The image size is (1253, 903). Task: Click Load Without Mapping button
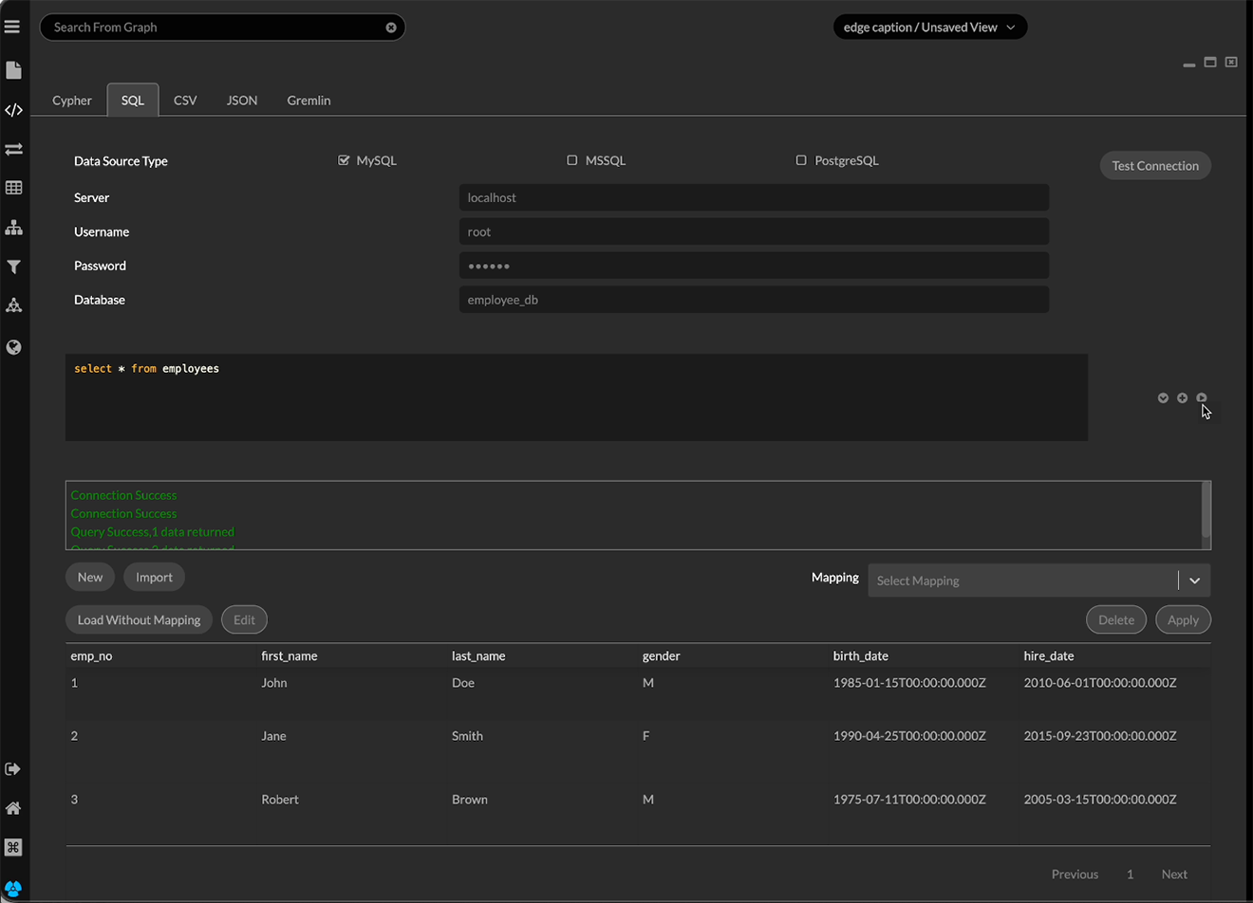139,620
